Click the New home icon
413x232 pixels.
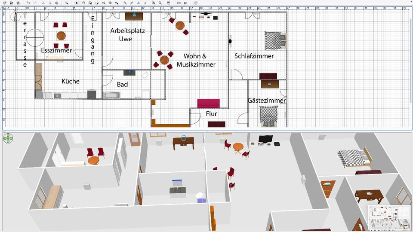click(4, 3)
